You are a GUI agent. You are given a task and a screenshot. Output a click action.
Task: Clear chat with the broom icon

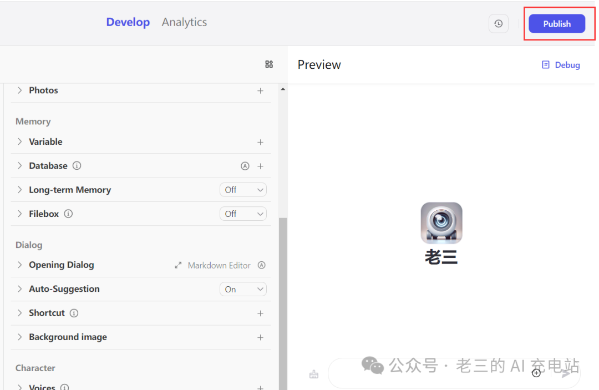coord(313,374)
